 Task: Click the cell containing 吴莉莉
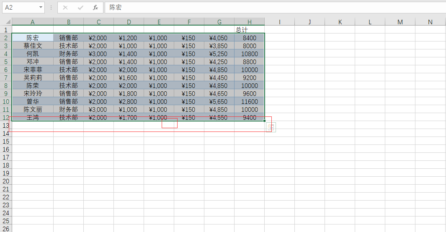tap(33, 77)
